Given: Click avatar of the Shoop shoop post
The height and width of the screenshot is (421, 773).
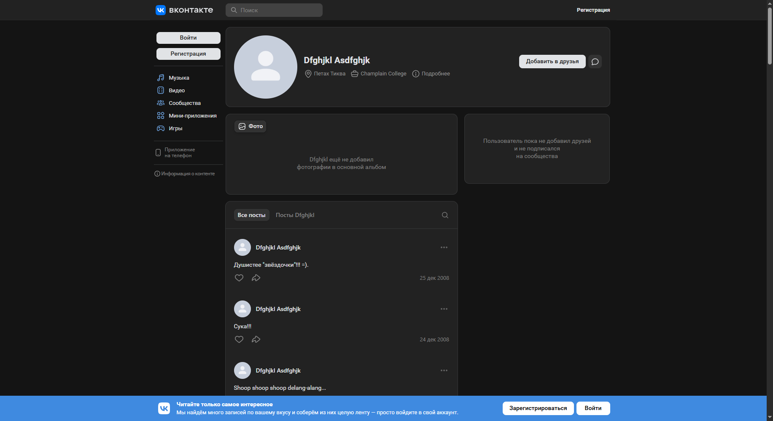Looking at the screenshot, I should 242,370.
